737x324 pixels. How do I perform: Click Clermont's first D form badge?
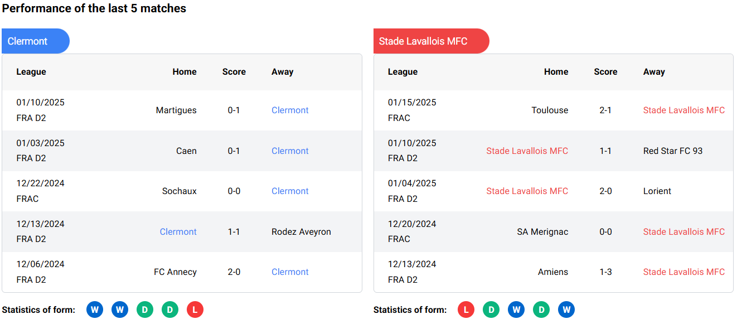145,310
